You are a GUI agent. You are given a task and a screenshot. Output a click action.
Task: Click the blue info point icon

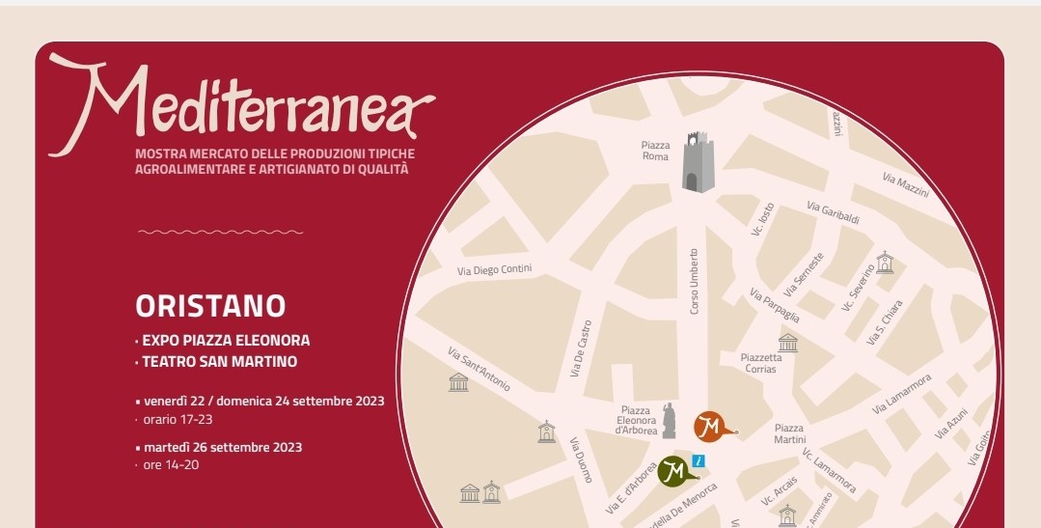[698, 460]
